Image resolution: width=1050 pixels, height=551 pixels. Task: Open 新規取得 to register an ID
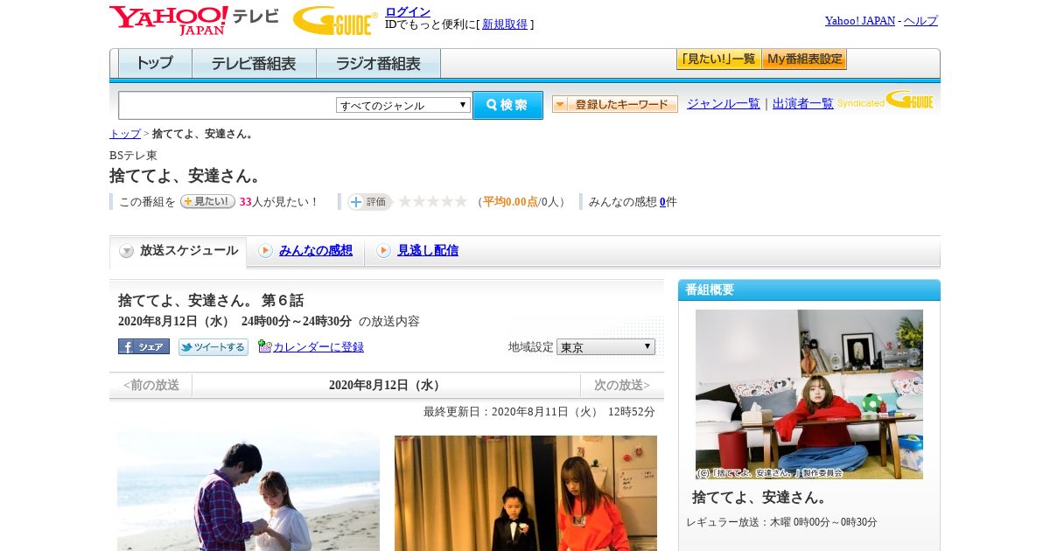pos(505,24)
